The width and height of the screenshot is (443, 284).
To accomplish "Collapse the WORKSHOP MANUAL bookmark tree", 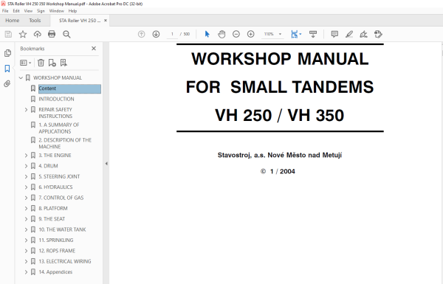I will click(x=21, y=77).
